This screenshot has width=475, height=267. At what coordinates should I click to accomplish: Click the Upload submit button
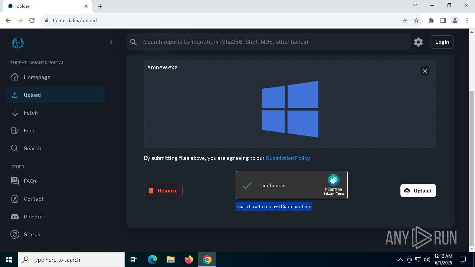(x=418, y=191)
